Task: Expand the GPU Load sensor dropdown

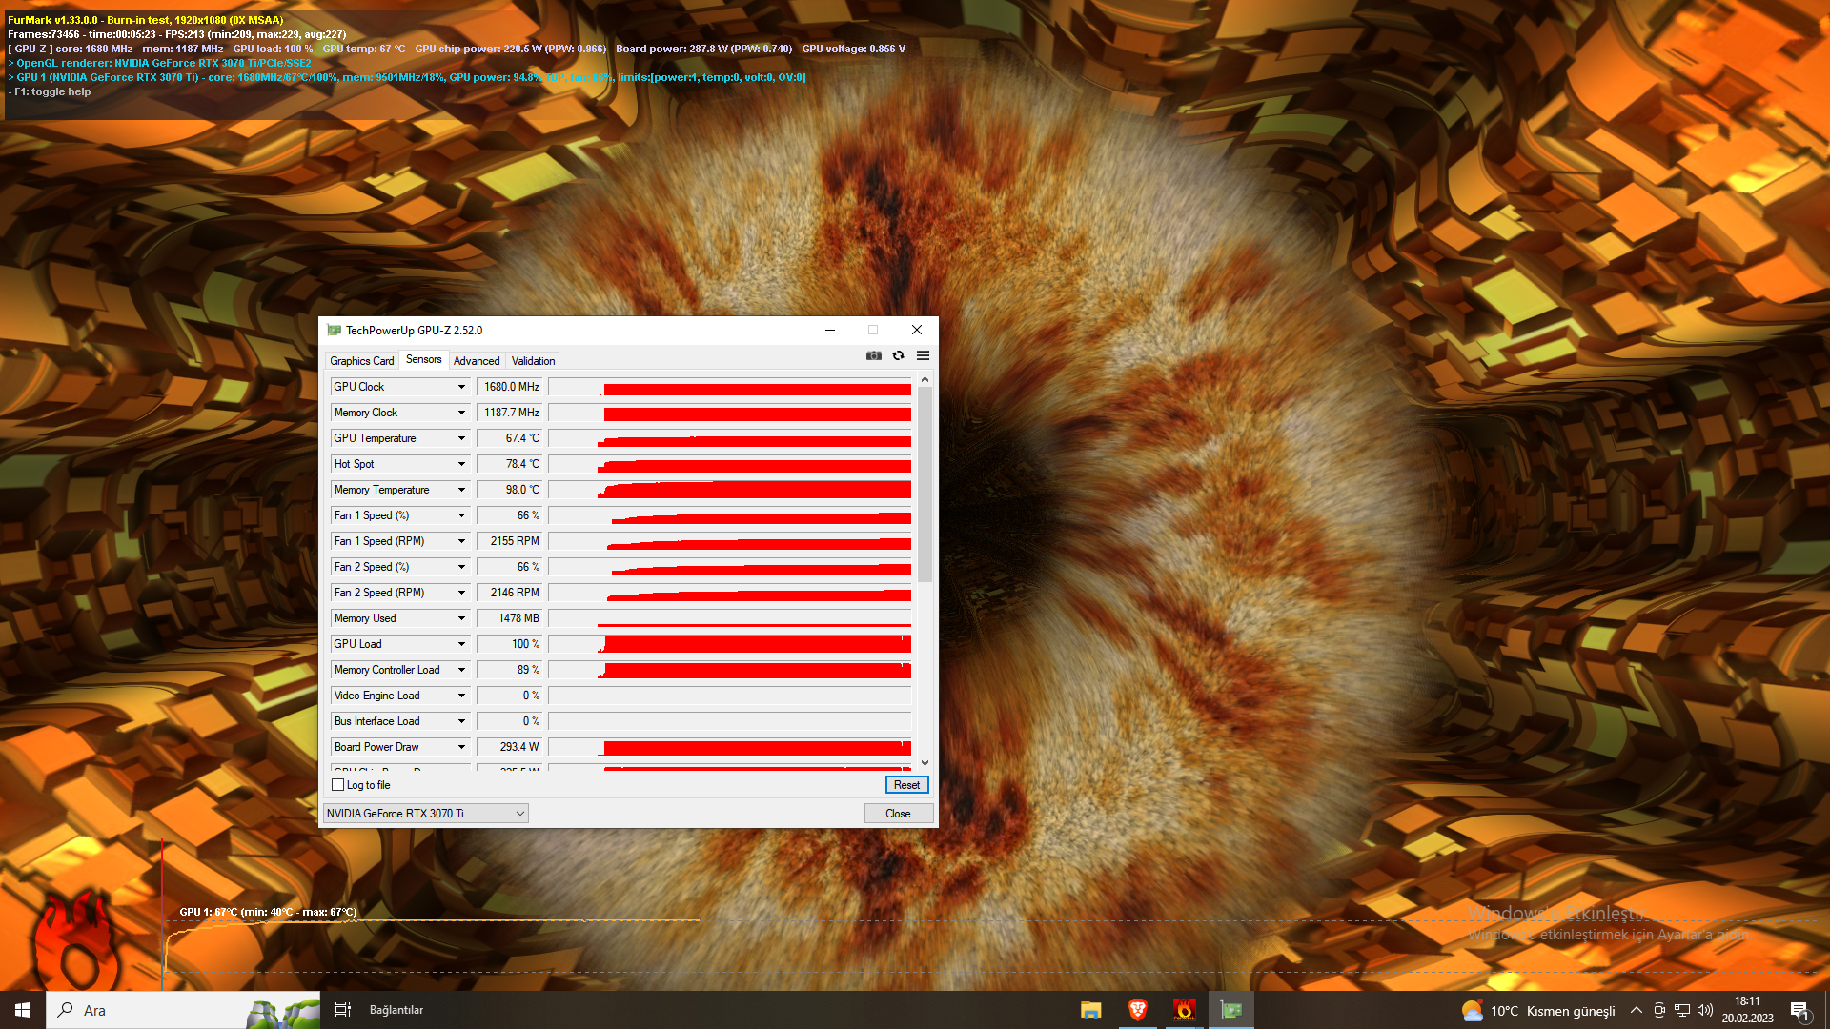Action: tap(461, 644)
